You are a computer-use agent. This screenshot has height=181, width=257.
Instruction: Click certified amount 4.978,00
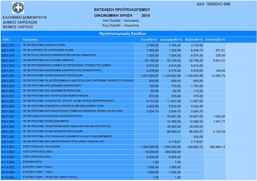pos(197,71)
